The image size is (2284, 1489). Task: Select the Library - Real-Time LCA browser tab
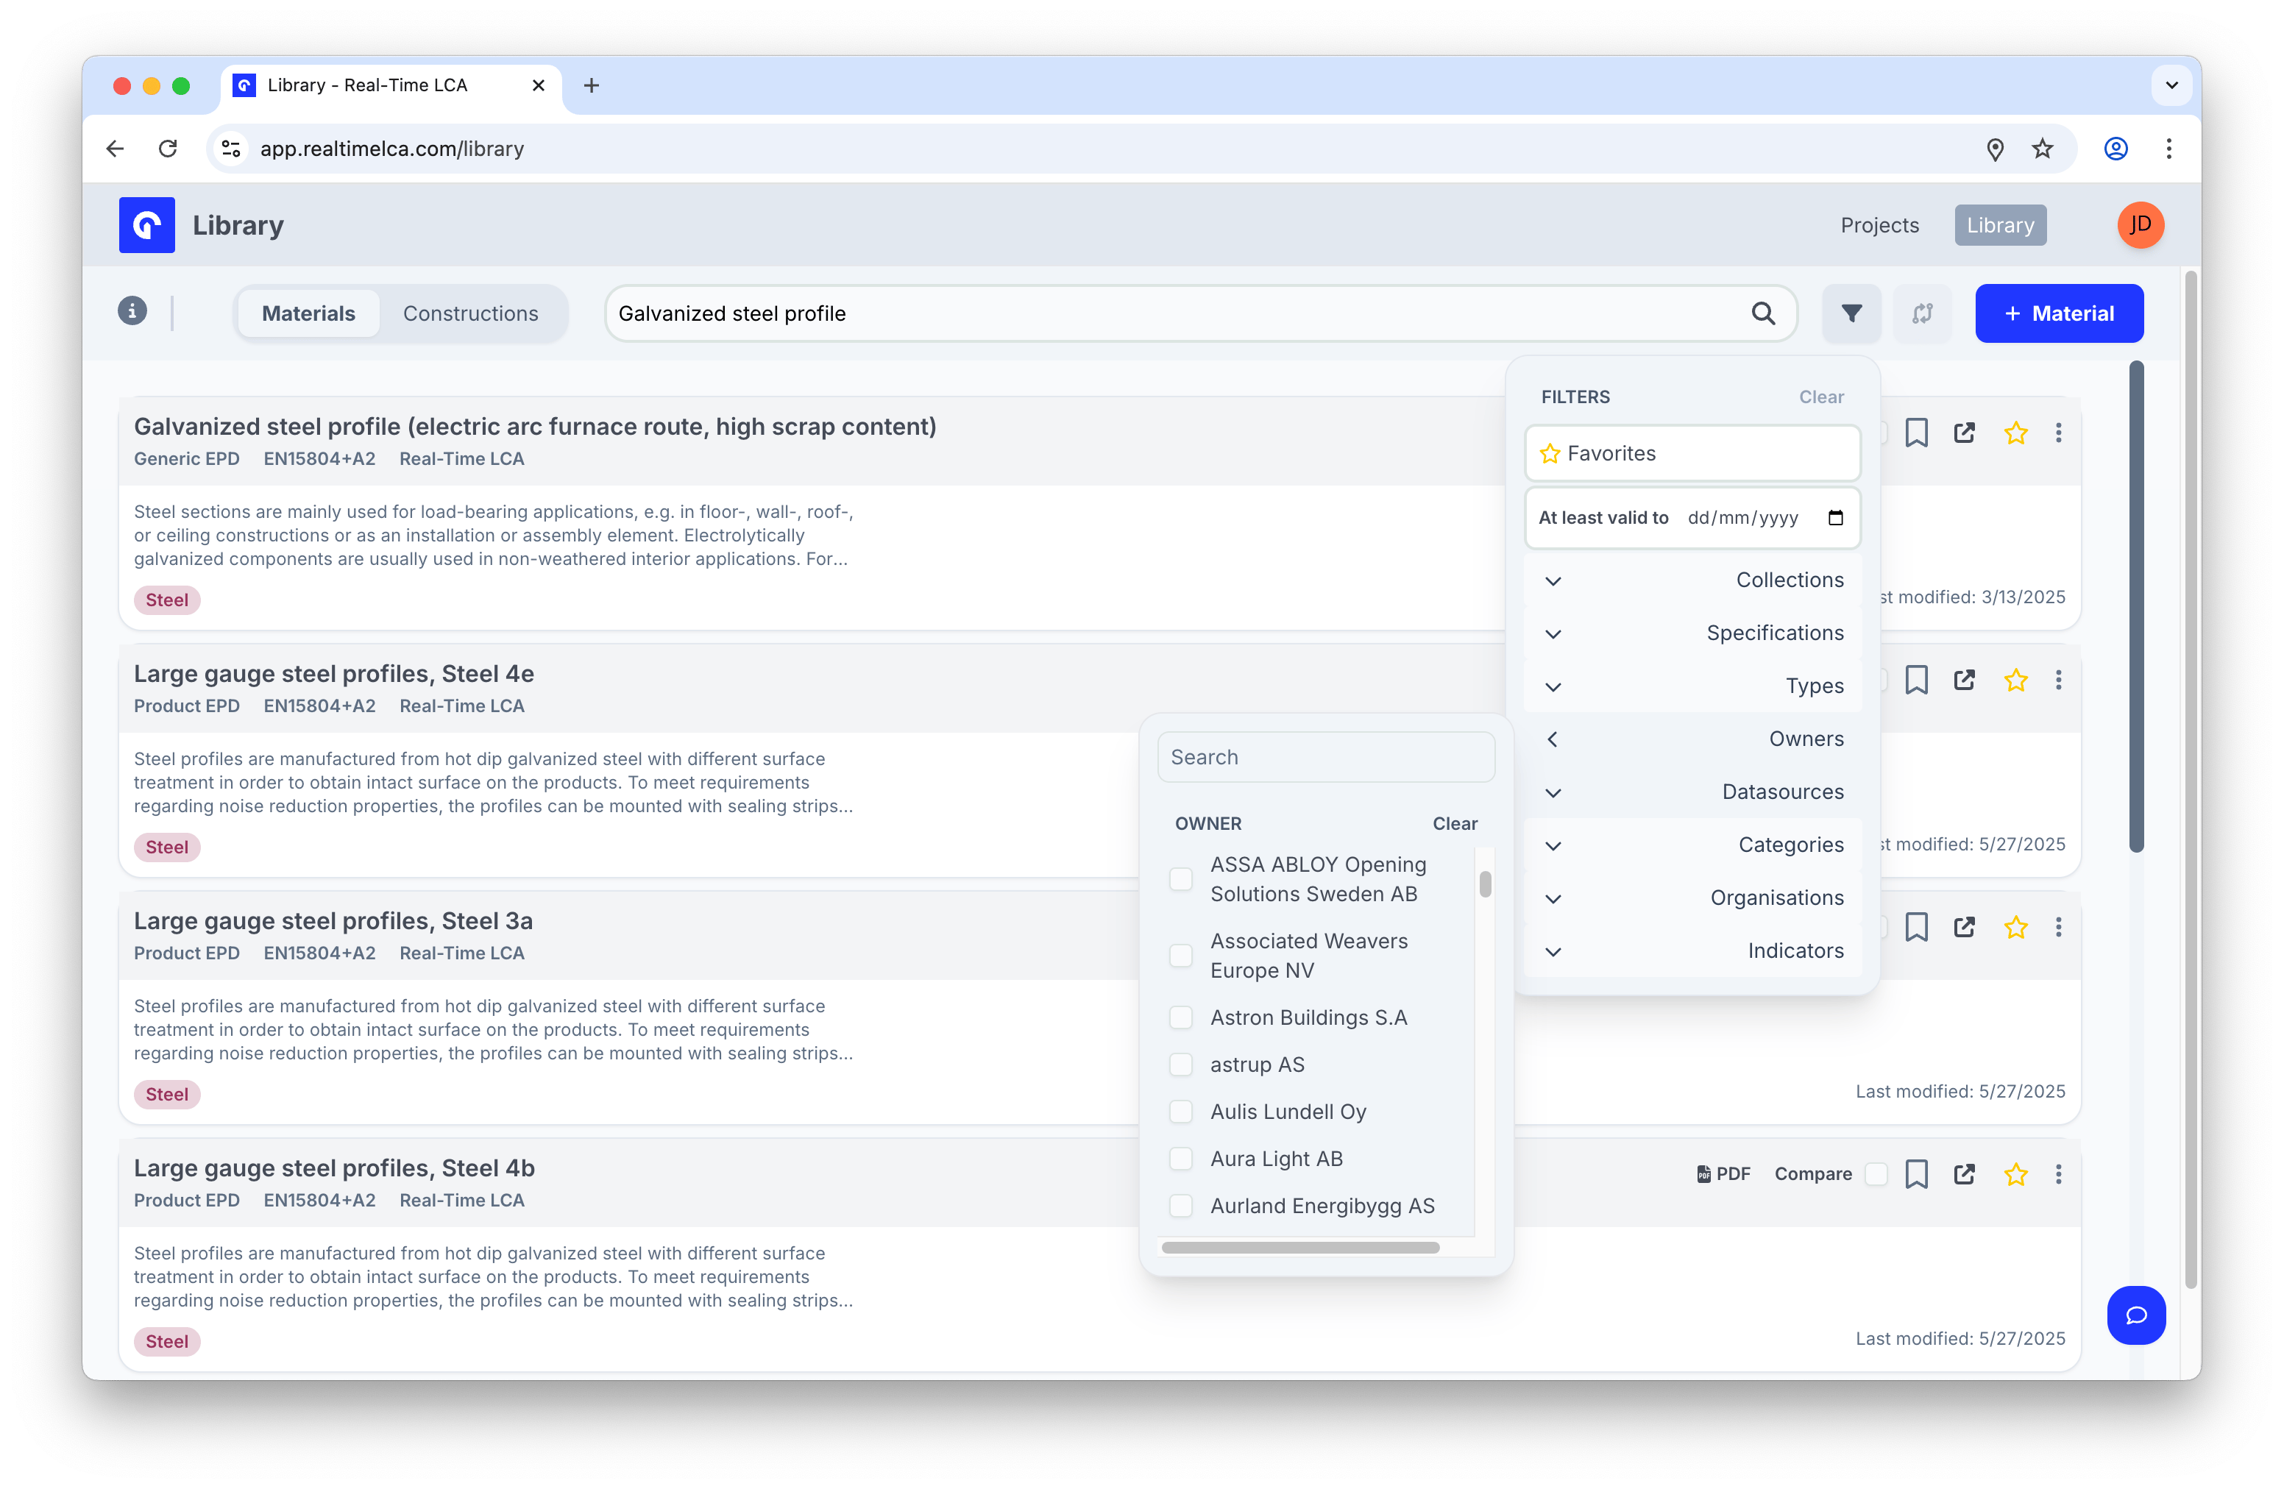coord(391,85)
